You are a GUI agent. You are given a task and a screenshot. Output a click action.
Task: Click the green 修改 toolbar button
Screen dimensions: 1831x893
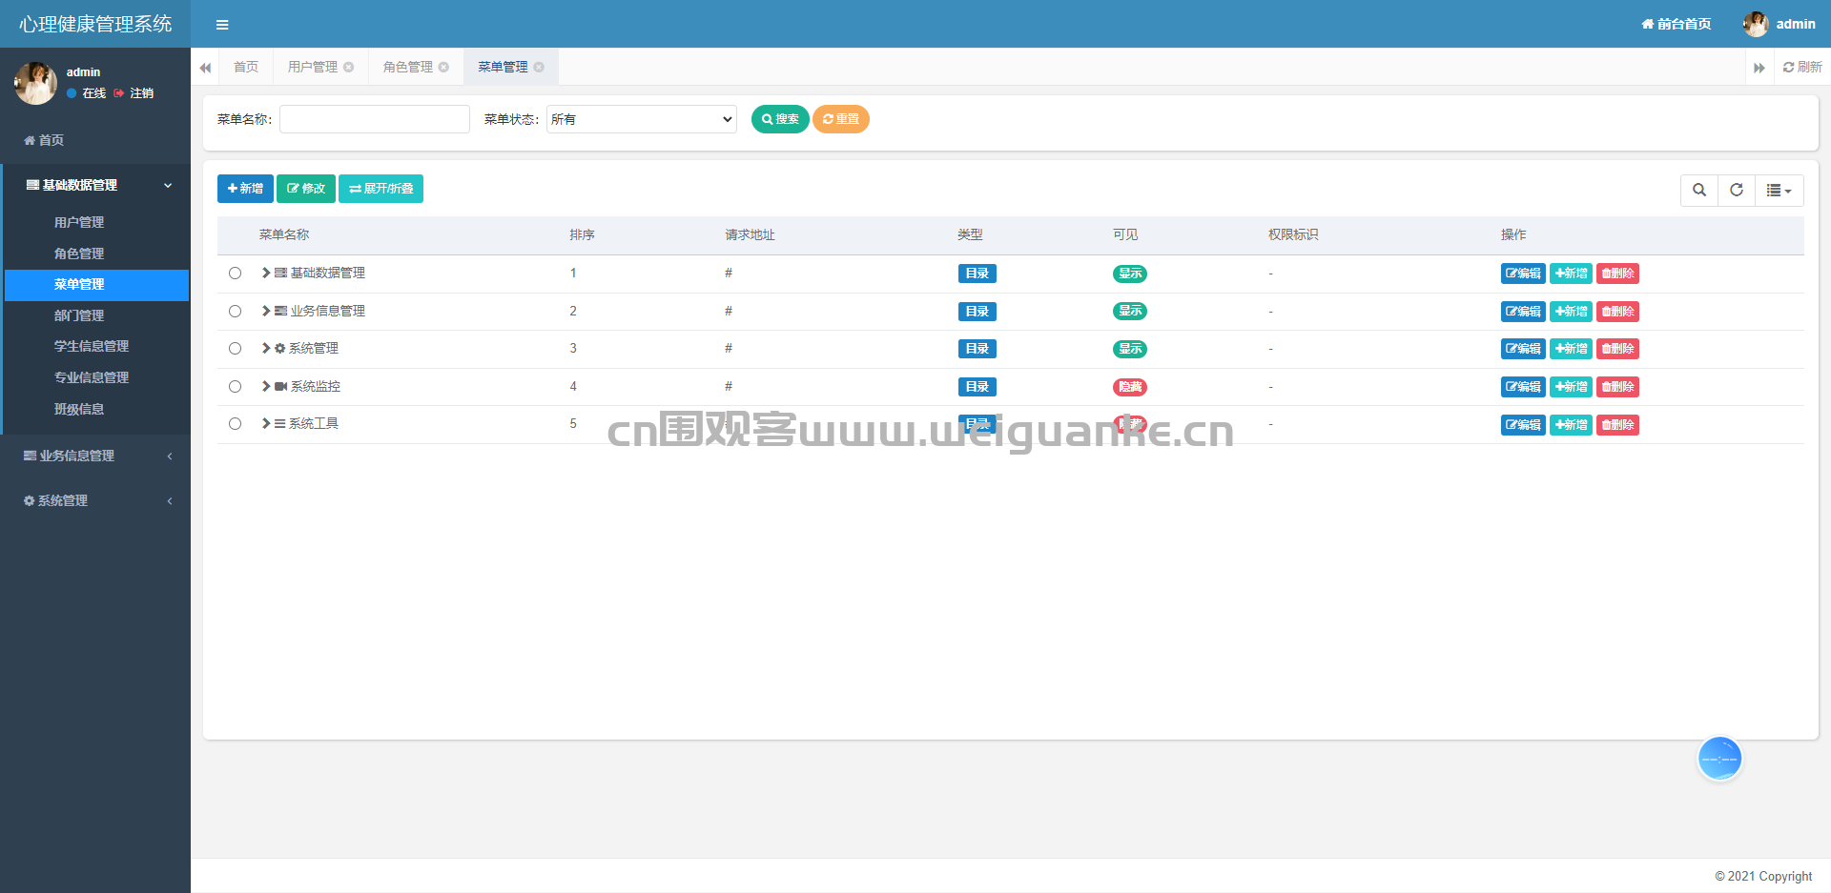(306, 189)
